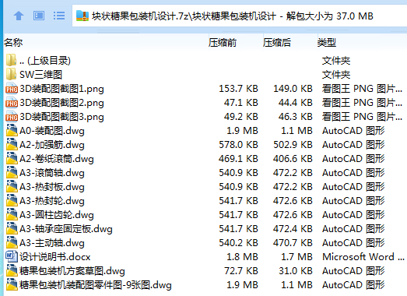
Task: Select the file name A3-热封板.dwg
Action: [x=52, y=187]
